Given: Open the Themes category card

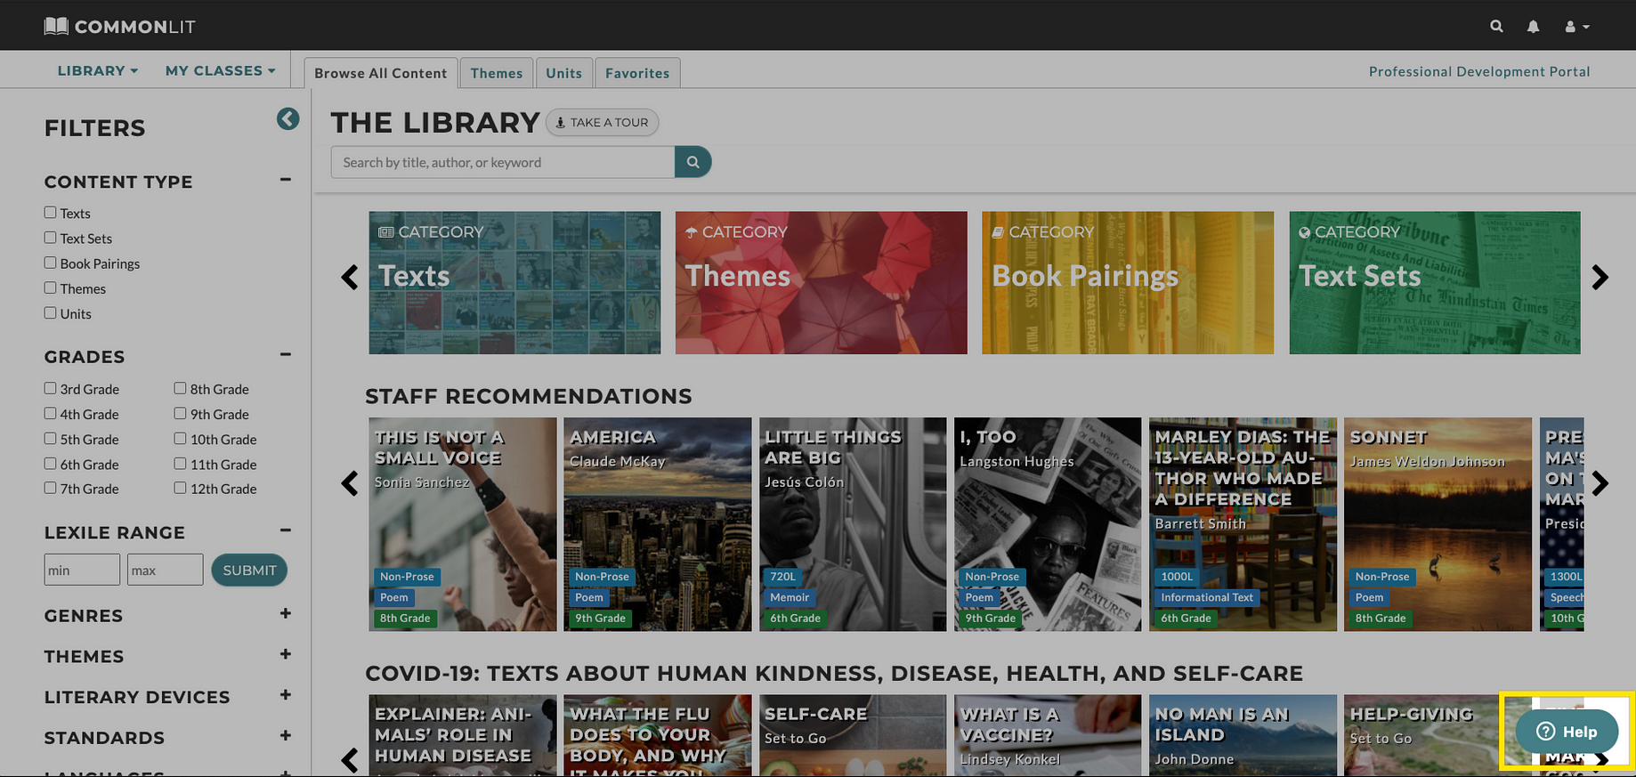Looking at the screenshot, I should (821, 282).
